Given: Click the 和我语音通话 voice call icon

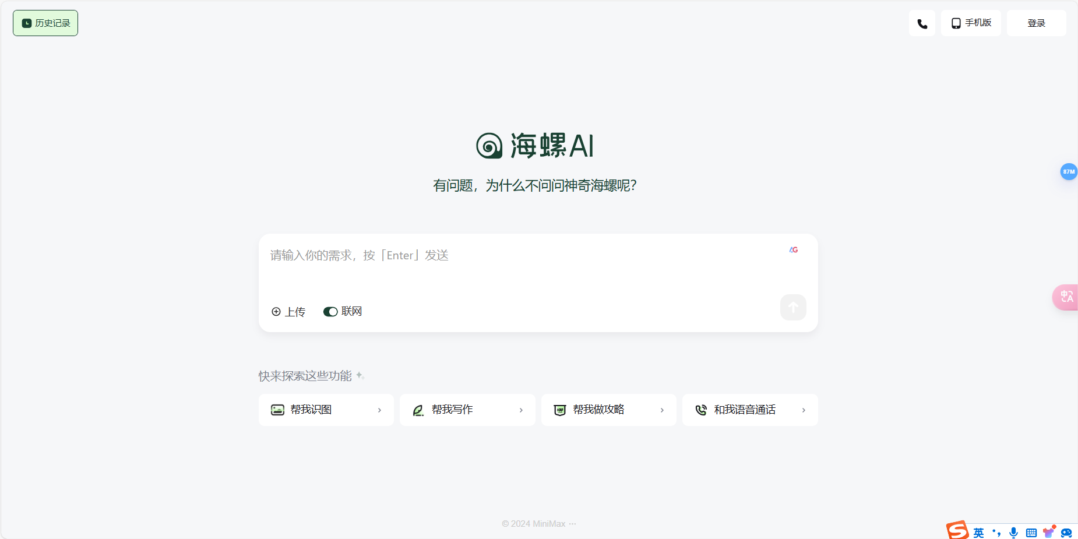Looking at the screenshot, I should click(x=702, y=410).
